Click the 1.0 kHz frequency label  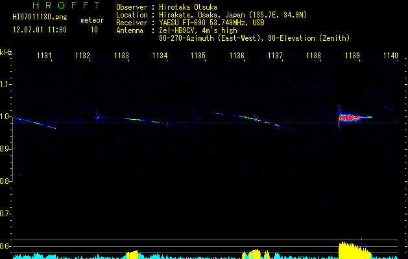(5, 117)
